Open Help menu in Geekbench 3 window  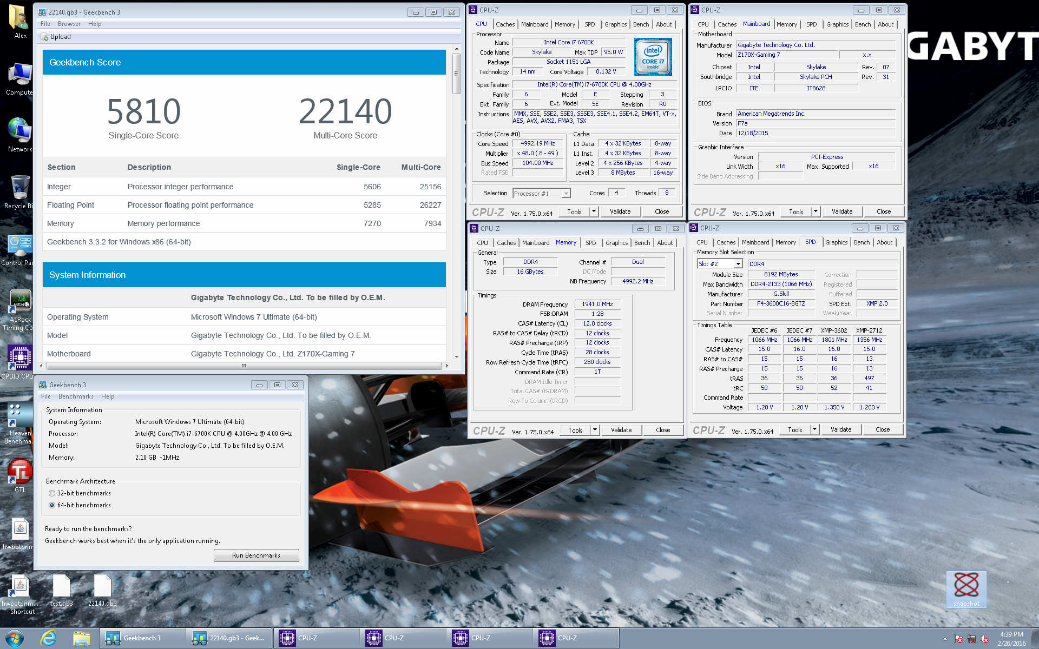108,396
